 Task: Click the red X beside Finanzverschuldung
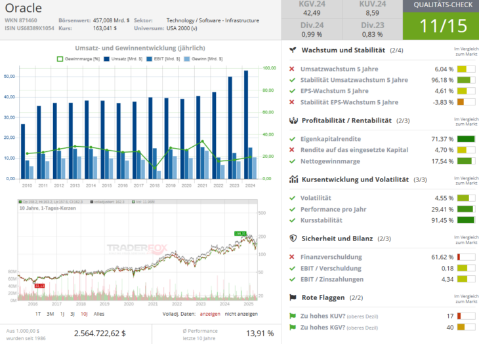[x=292, y=257]
